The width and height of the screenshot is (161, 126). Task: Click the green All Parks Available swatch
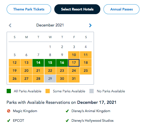coord(9,91)
